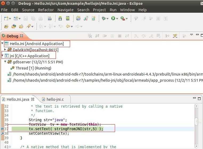Click the Last Edit Location icon
Image resolution: width=203 pixels, height=149 pixels.
60,26
